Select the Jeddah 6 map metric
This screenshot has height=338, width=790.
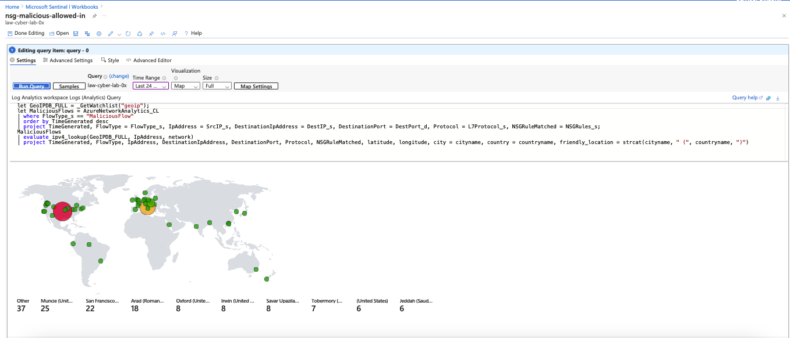(x=417, y=305)
